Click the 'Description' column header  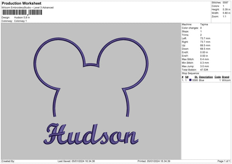point(206,77)
